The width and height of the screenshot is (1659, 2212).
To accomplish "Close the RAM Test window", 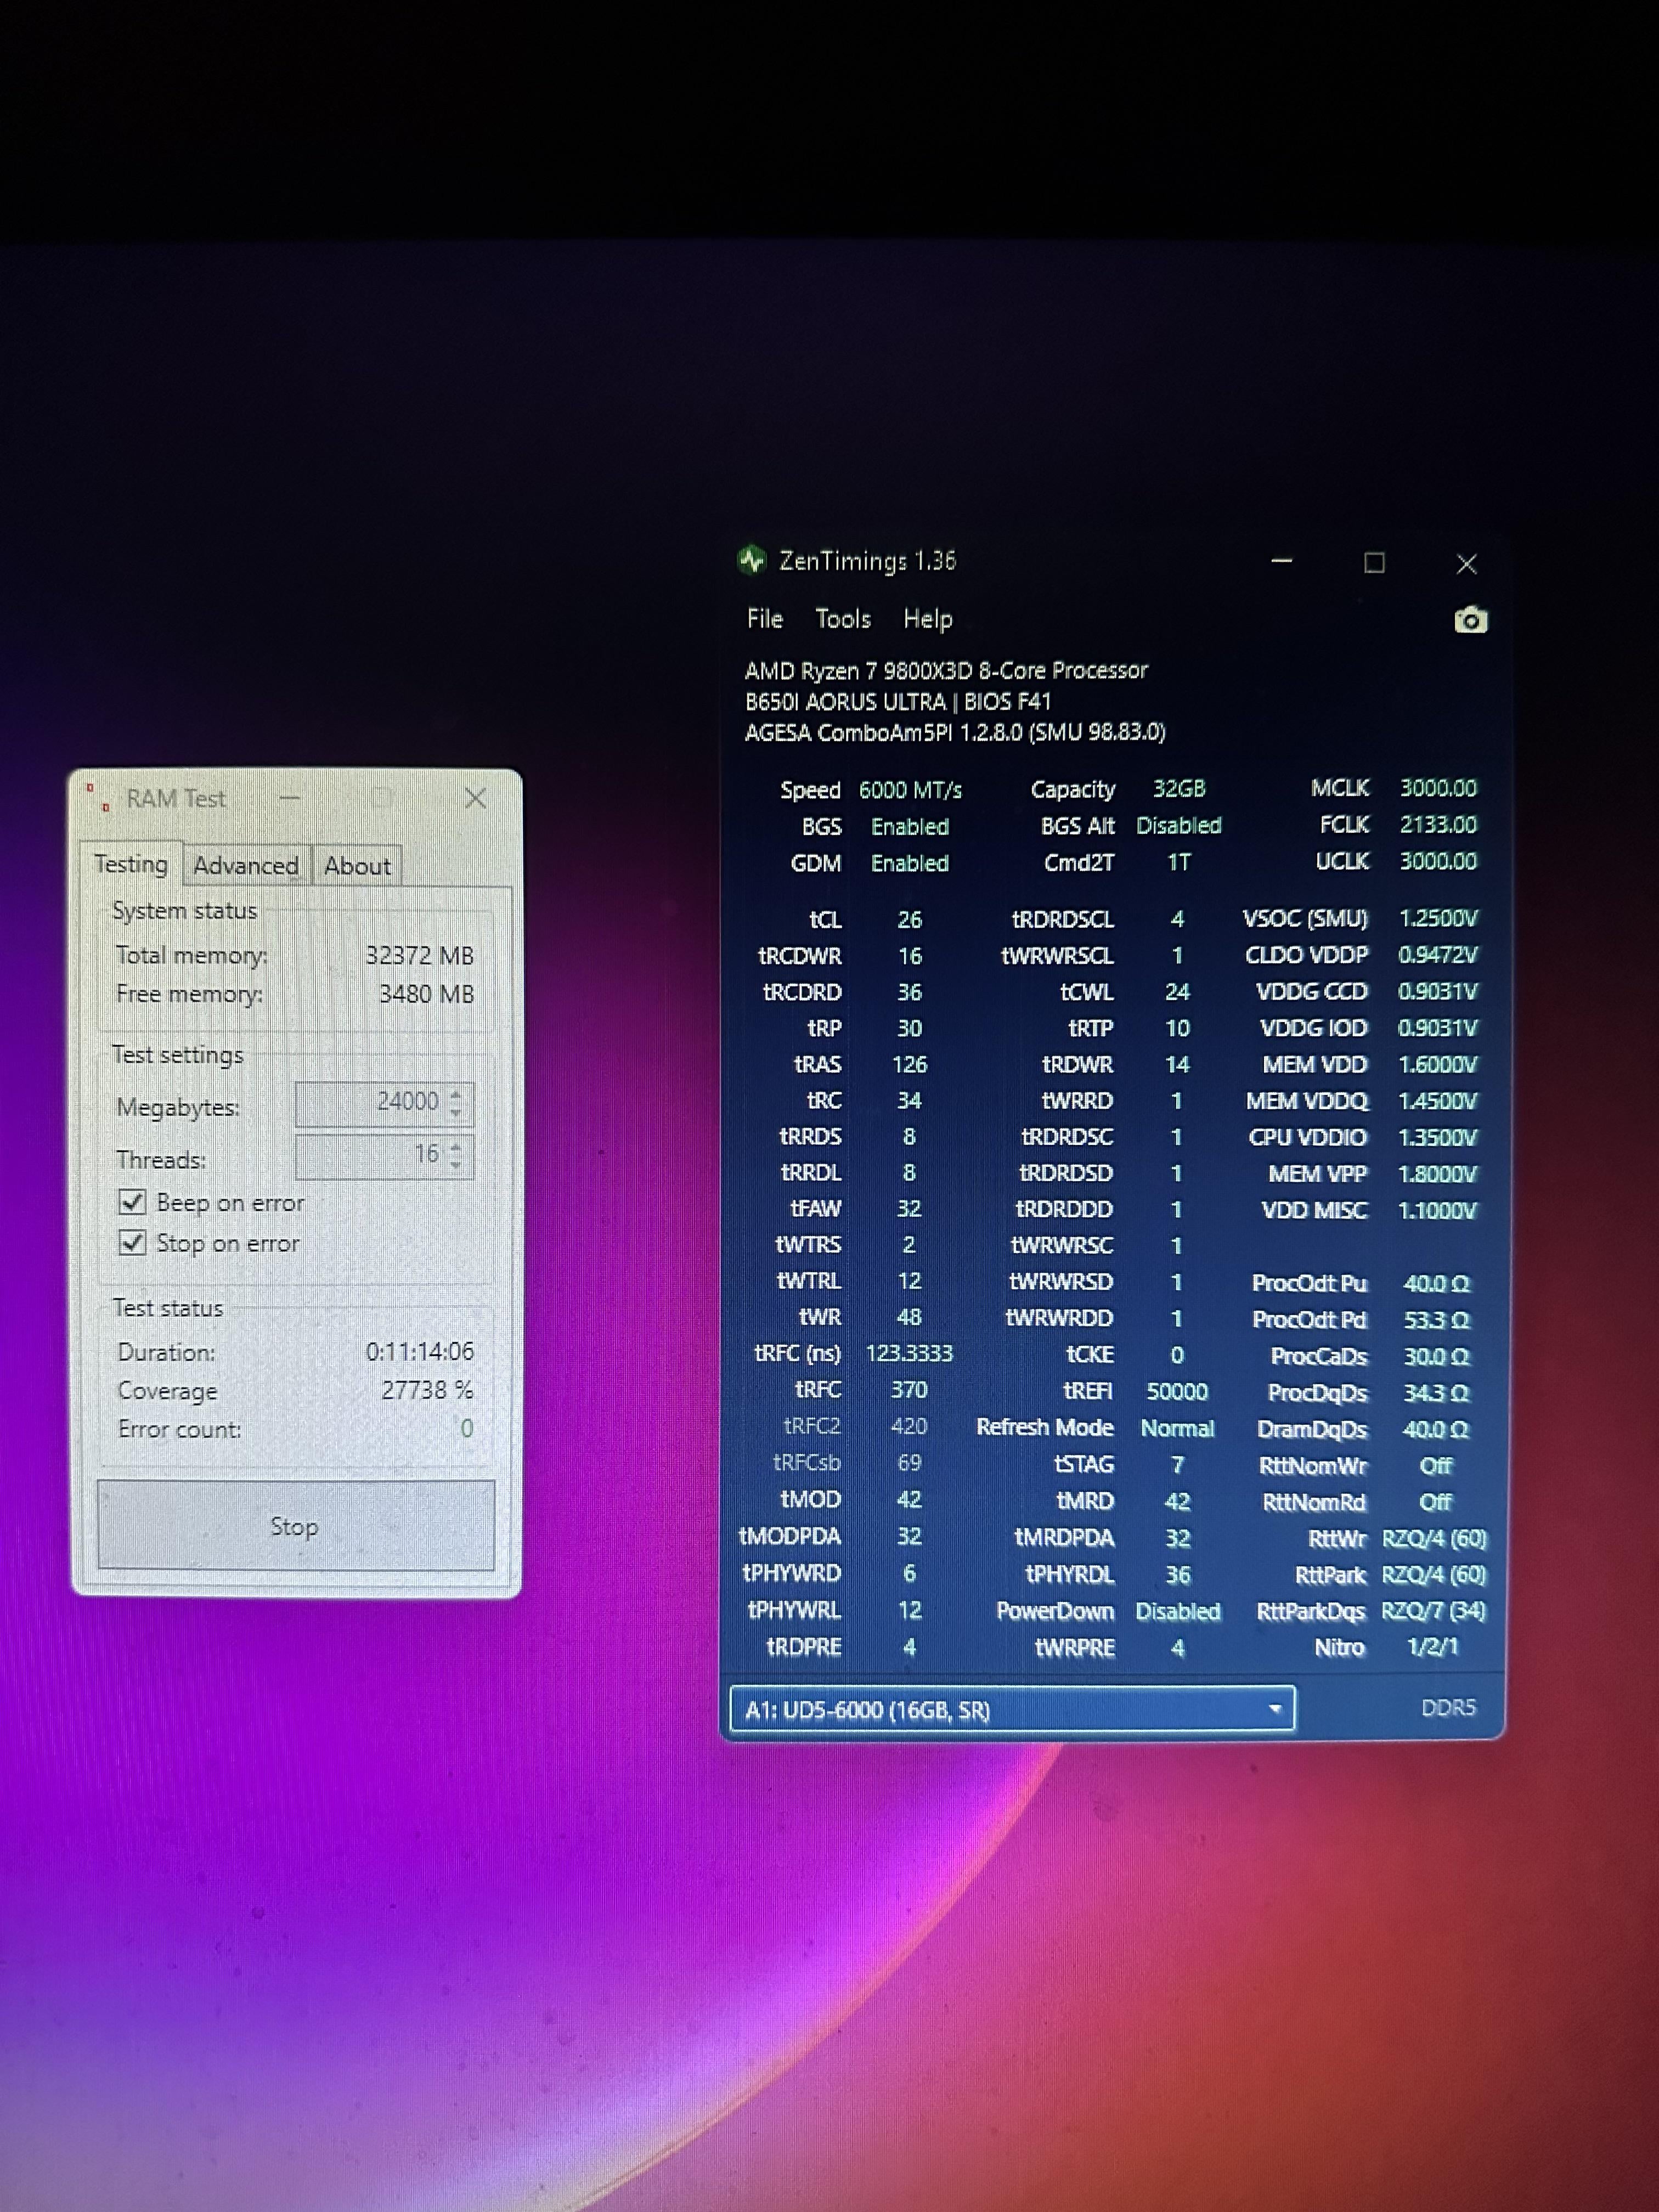I will pos(475,798).
